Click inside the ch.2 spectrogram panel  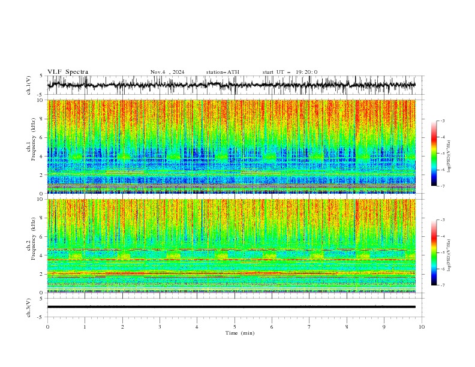click(232, 246)
